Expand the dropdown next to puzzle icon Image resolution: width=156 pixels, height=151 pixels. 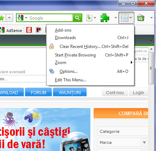(116, 18)
